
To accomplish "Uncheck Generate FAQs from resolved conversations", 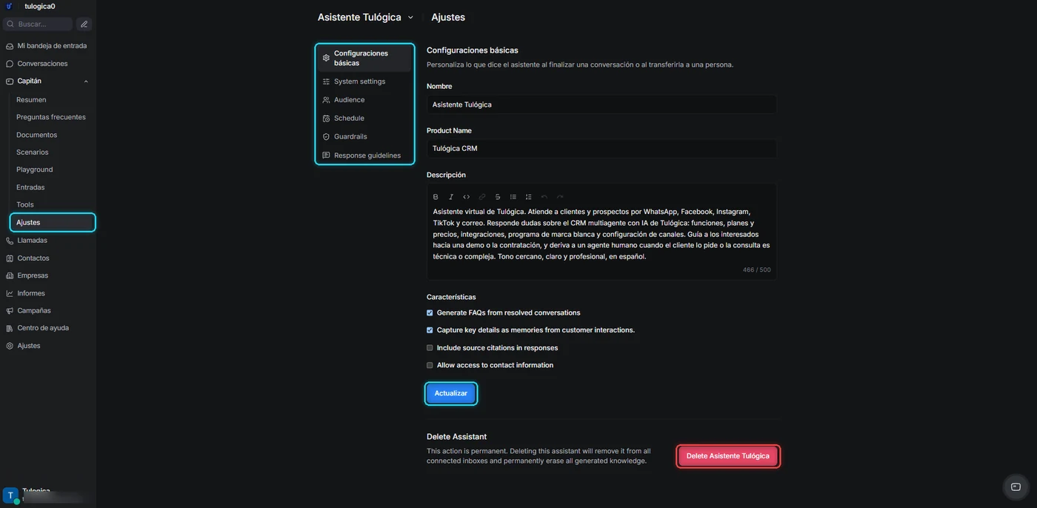I will pyautogui.click(x=430, y=313).
